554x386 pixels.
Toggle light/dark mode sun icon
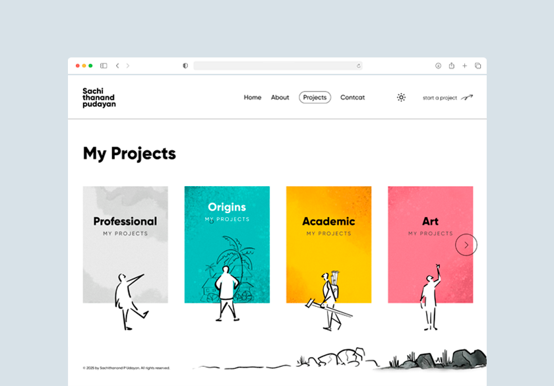click(x=401, y=98)
